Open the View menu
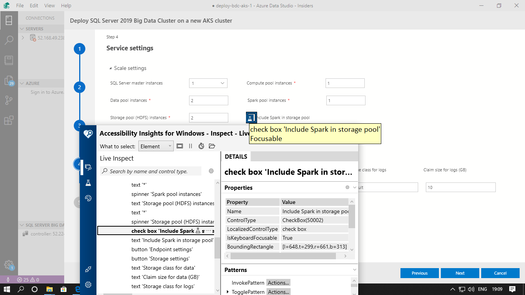 click(49, 5)
